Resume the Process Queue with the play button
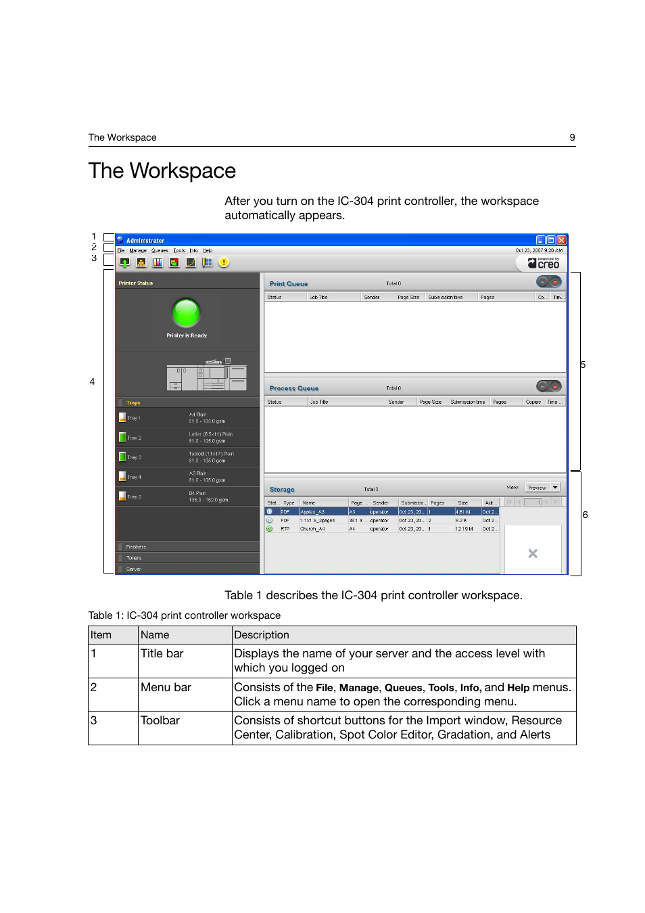Screen dimensions: 645x913 pos(542,386)
